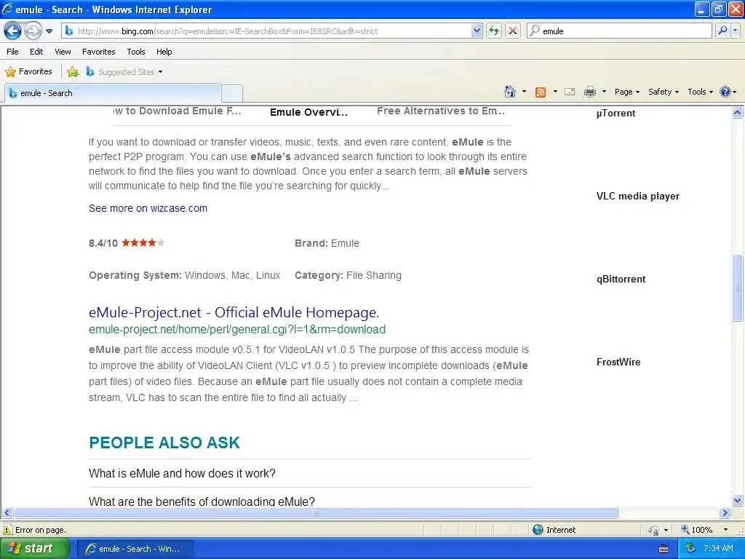Expand the feeds dropdown arrow
Screen dimensions: 745x559
tap(555, 92)
